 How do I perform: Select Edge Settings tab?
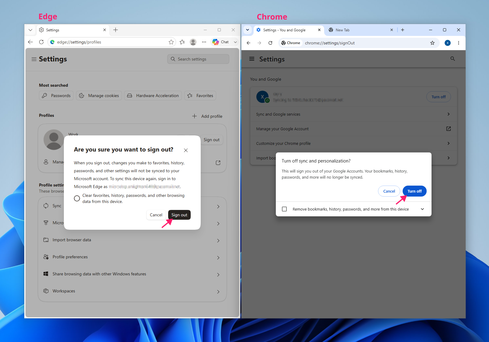pyautogui.click(x=72, y=30)
